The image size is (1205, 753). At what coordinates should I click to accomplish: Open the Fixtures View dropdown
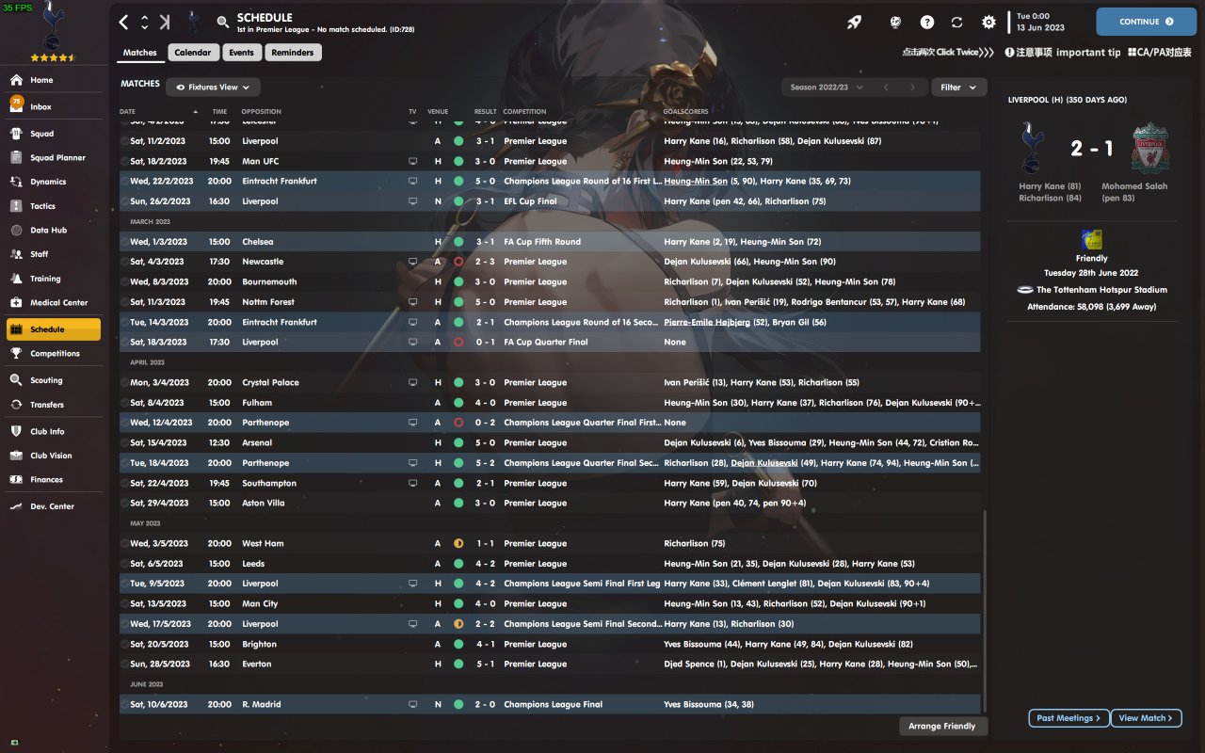click(214, 88)
